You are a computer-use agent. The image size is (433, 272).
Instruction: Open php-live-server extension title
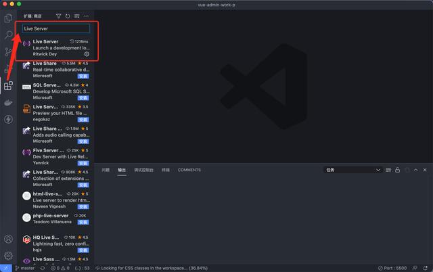[x=51, y=216]
